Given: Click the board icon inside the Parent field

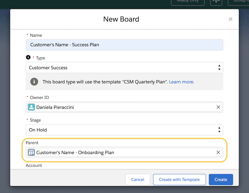Looking at the screenshot, I should point(31,152).
